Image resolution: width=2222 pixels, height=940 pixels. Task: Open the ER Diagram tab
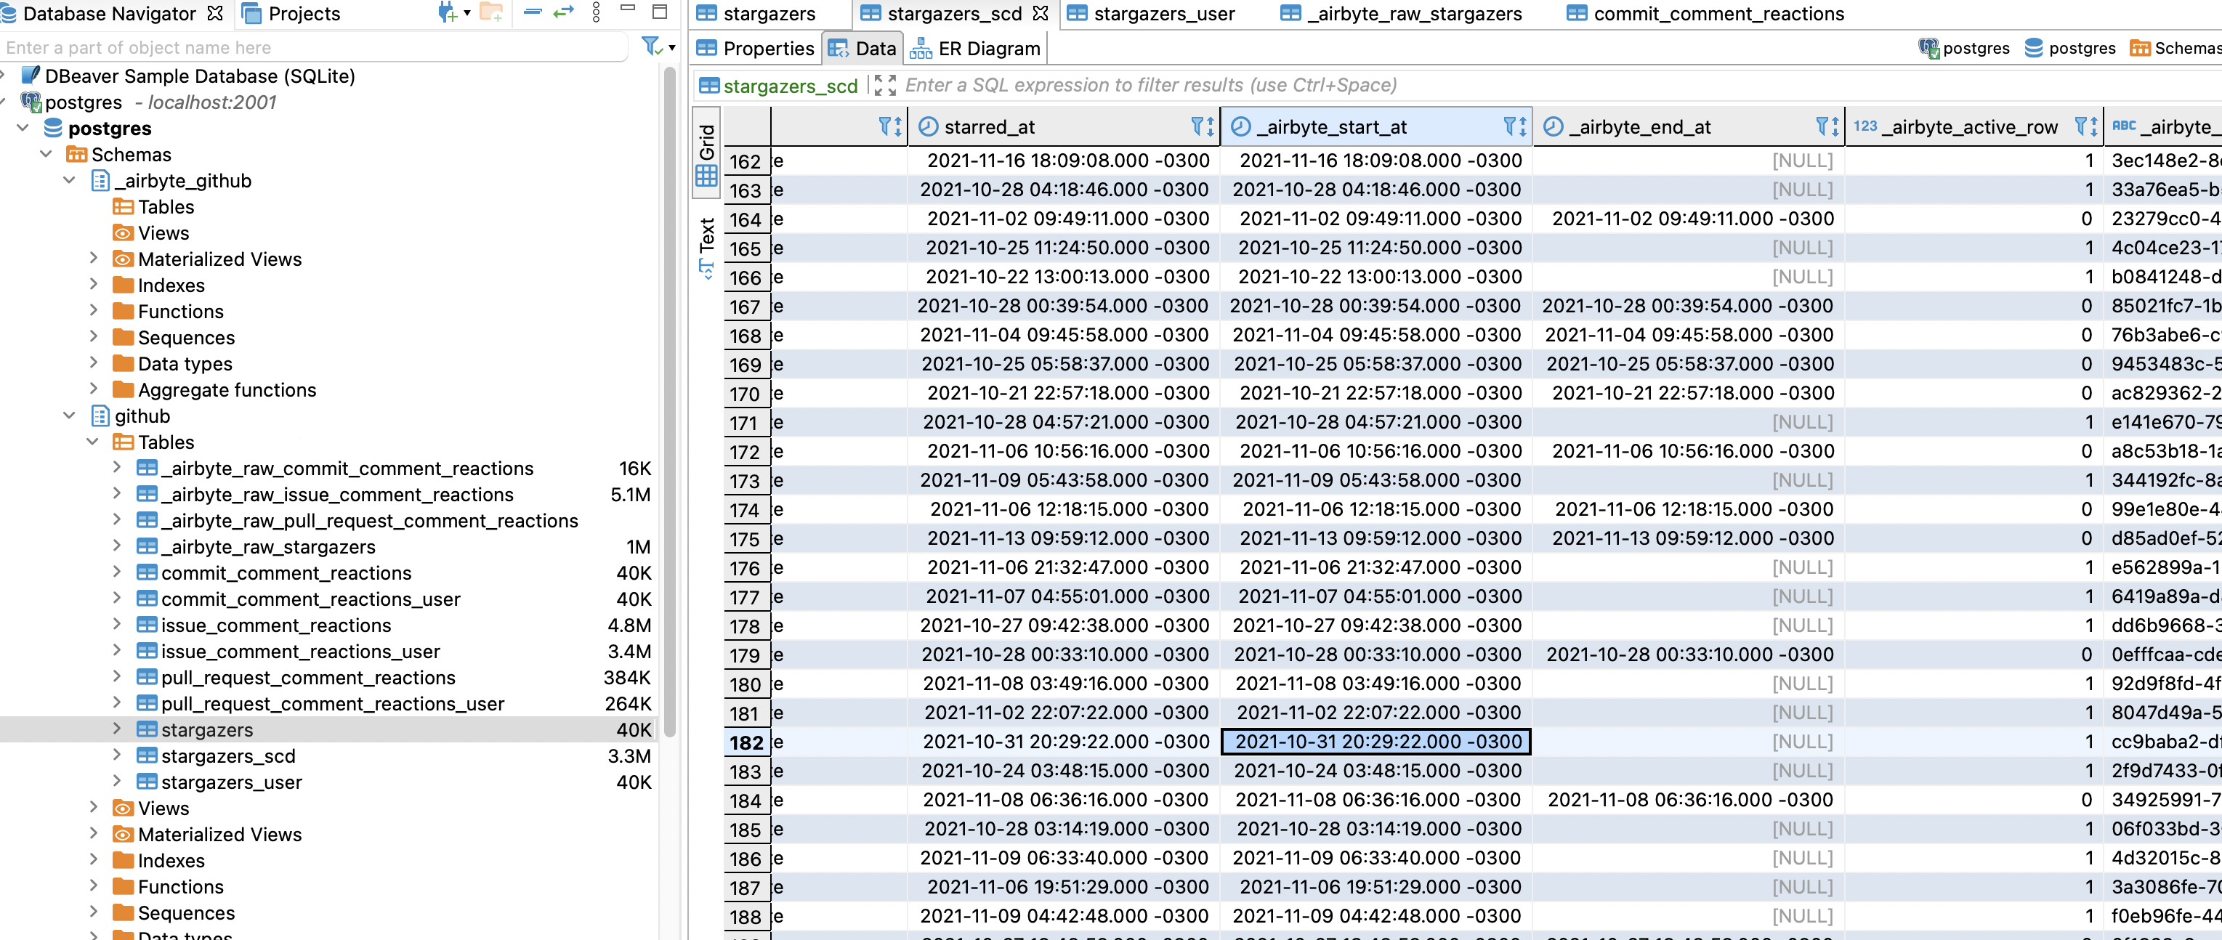tap(976, 48)
